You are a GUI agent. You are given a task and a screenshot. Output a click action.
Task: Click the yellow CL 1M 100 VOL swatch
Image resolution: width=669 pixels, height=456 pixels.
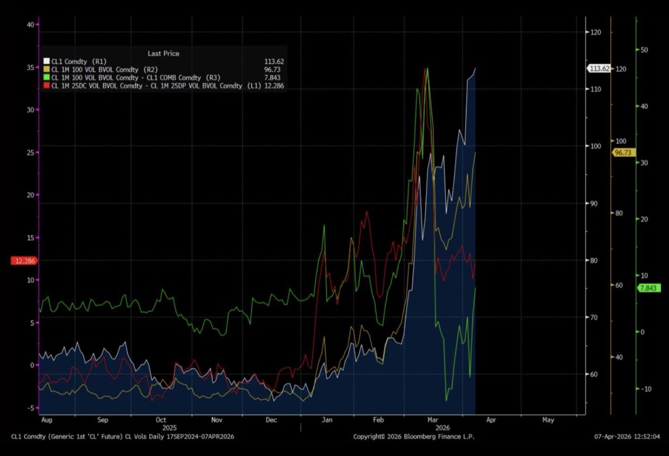[46, 70]
